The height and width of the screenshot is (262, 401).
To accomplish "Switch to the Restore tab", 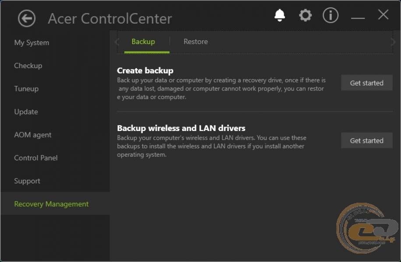I will point(196,41).
